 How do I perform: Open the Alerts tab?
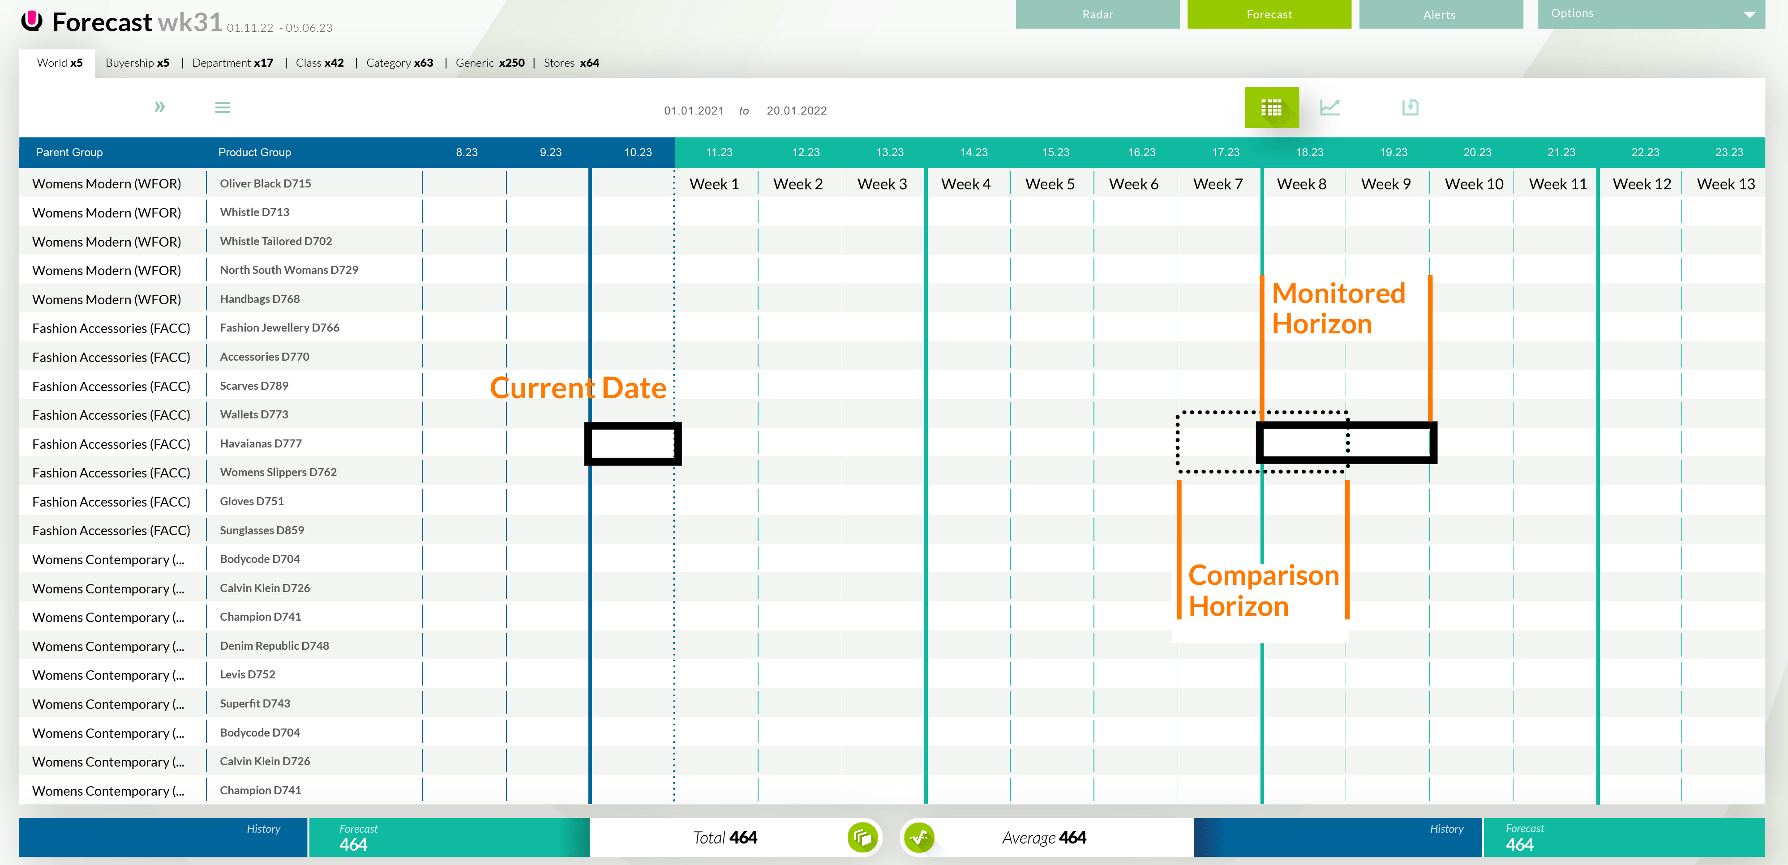pyautogui.click(x=1440, y=15)
